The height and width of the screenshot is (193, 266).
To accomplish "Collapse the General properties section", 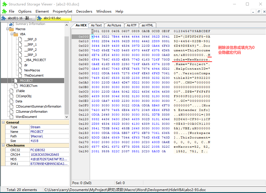I will (x=3, y=122).
